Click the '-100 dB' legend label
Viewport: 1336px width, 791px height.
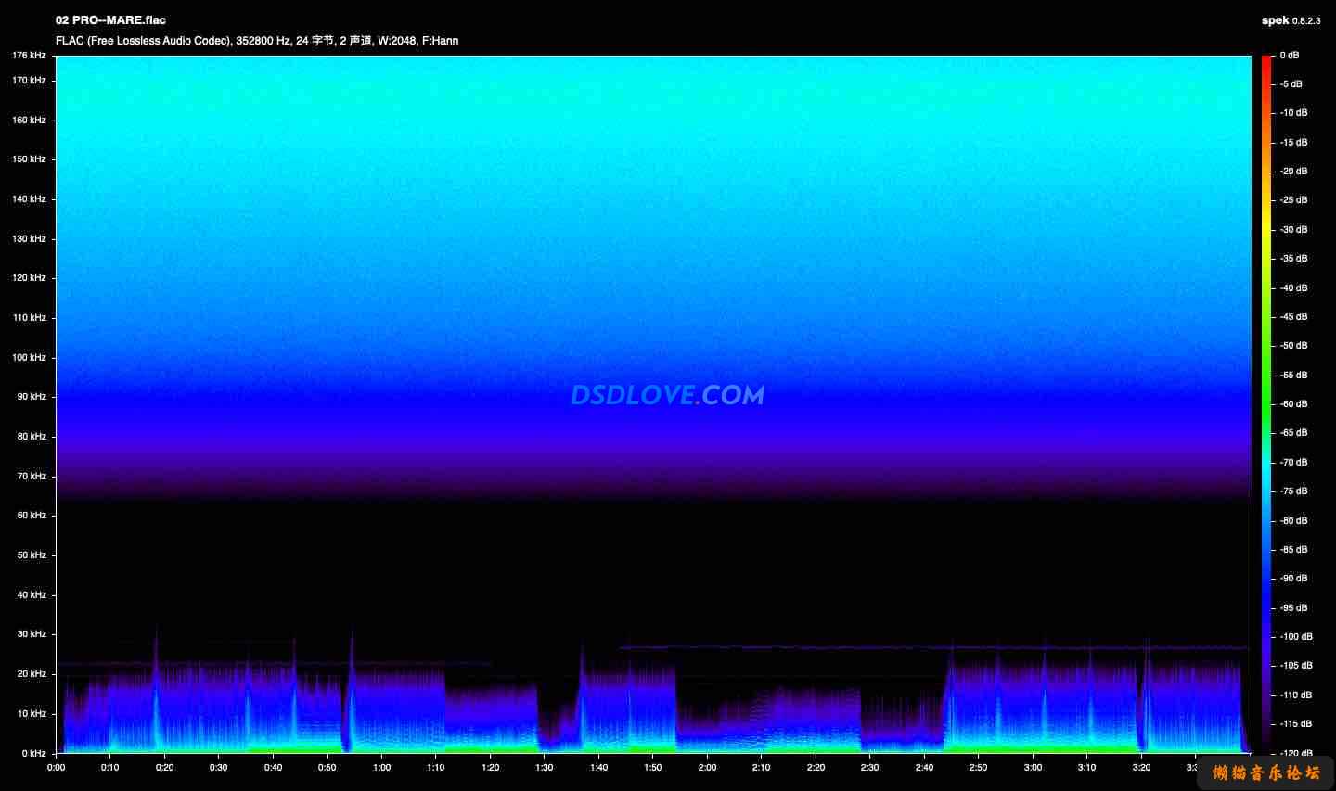coord(1296,637)
